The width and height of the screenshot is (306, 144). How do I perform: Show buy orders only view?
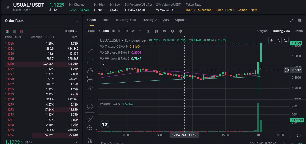14,31
